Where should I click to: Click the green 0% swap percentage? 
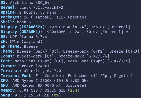(x=57, y=95)
